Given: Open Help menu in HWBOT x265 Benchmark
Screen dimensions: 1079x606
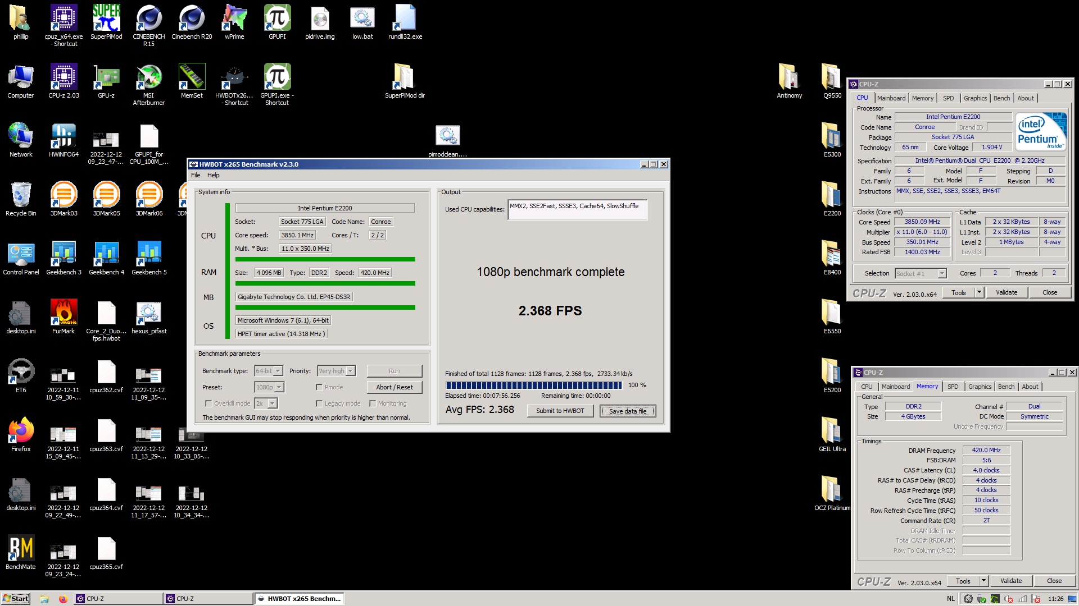Looking at the screenshot, I should pyautogui.click(x=214, y=175).
